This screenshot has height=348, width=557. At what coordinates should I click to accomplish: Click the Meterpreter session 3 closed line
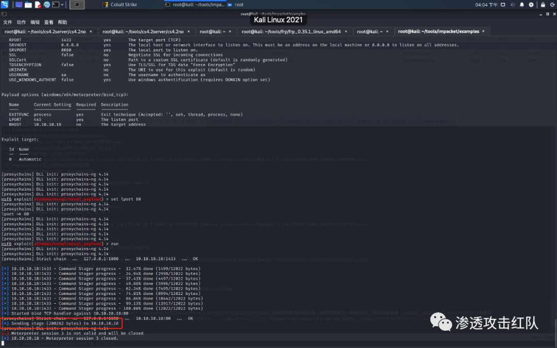[x=60, y=338]
